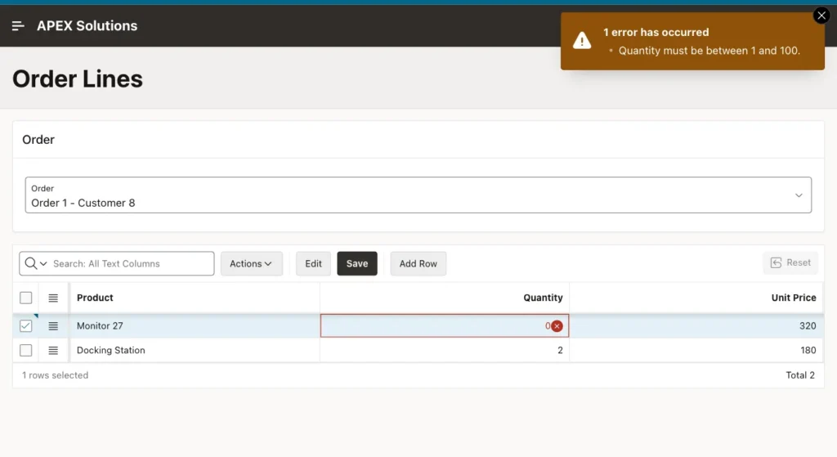The image size is (837, 457).
Task: Click red error icon in Quantity cell
Action: click(557, 325)
